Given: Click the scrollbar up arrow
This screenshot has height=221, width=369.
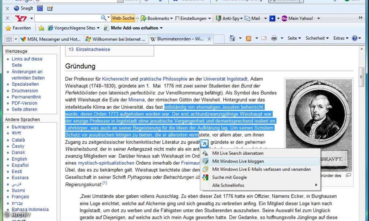Looking at the screenshot, I should [x=362, y=48].
